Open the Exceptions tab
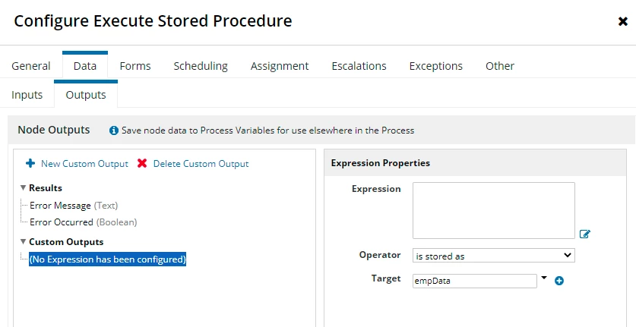Image resolution: width=636 pixels, height=327 pixels. [x=435, y=66]
